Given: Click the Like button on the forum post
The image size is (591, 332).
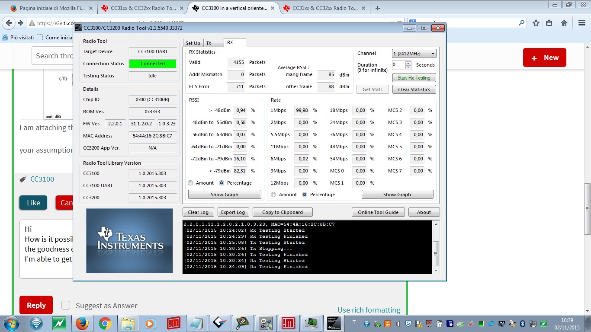Looking at the screenshot, I should (33, 203).
